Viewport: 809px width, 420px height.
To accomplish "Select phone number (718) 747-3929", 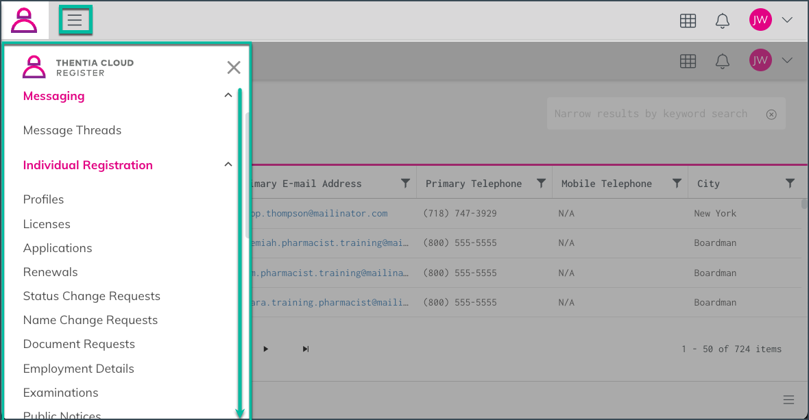I will point(460,213).
